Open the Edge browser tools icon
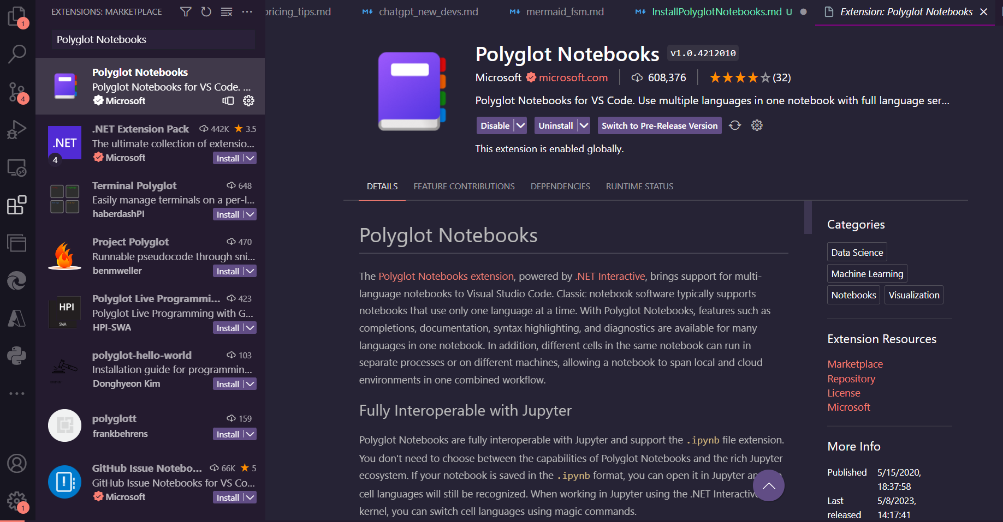 (x=17, y=280)
